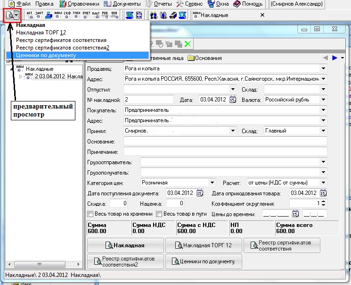Click the Накладная ТОРГ 12 button
The width and height of the screenshot is (351, 285).
pyautogui.click(x=204, y=245)
